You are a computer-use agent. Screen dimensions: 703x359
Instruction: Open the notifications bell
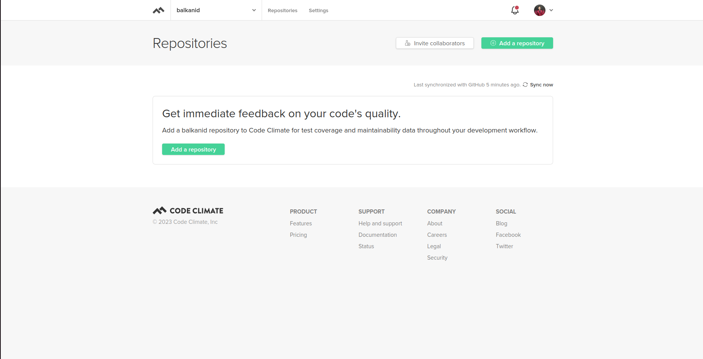(515, 10)
